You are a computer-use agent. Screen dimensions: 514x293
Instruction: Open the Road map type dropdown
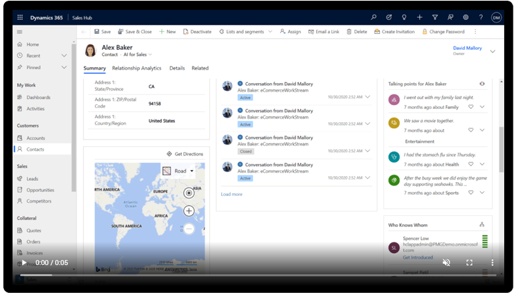click(179, 171)
